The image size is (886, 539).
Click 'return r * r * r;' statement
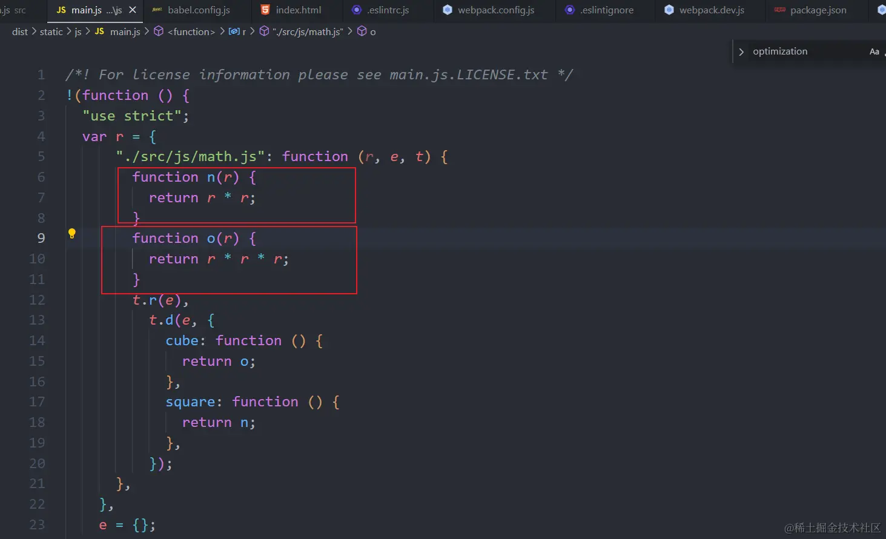219,259
